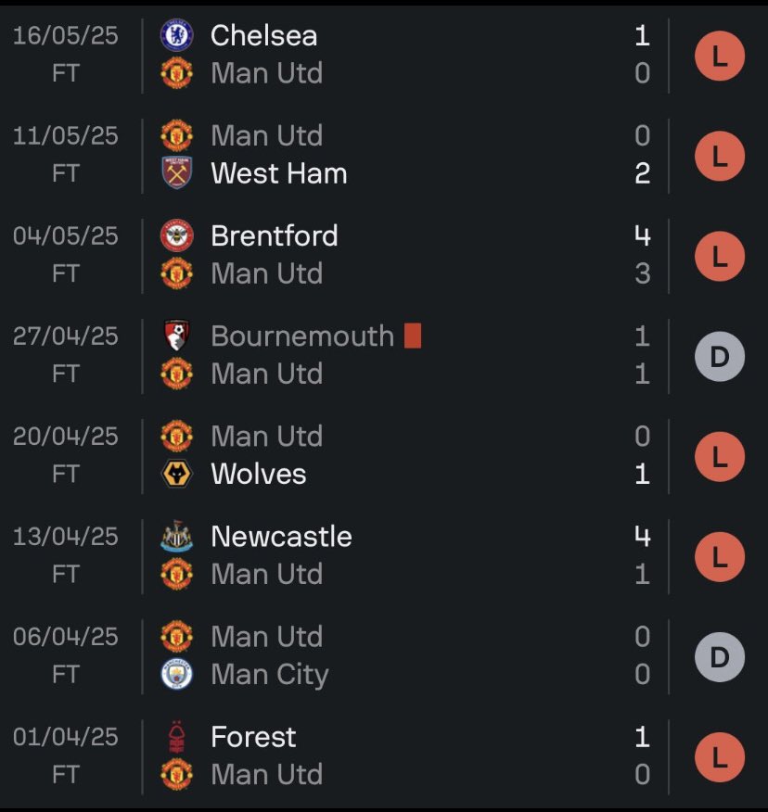768x812 pixels.
Task: Click the L badge for Forest match
Action: (x=719, y=757)
